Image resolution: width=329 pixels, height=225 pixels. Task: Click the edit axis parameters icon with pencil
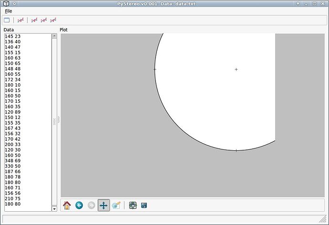click(x=116, y=205)
